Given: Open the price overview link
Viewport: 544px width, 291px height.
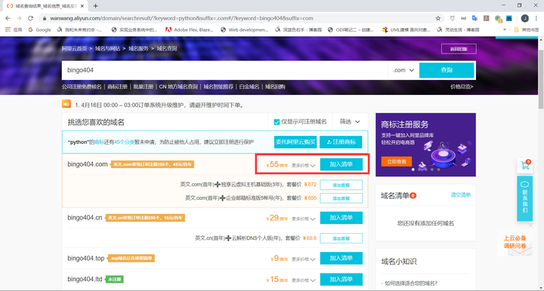Looking at the screenshot, I should pos(462,87).
